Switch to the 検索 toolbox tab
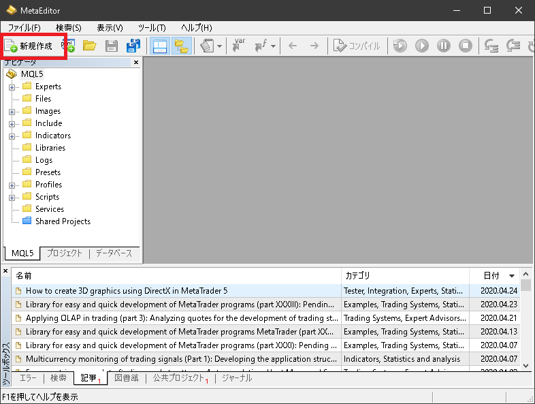This screenshot has height=404, width=535. point(59,378)
